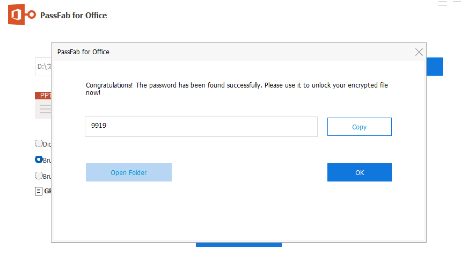
Task: Copy the recovered password
Action: pyautogui.click(x=359, y=127)
